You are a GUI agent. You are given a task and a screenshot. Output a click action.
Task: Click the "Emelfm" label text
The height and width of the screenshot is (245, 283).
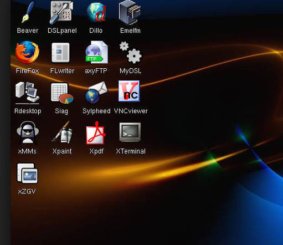click(130, 30)
